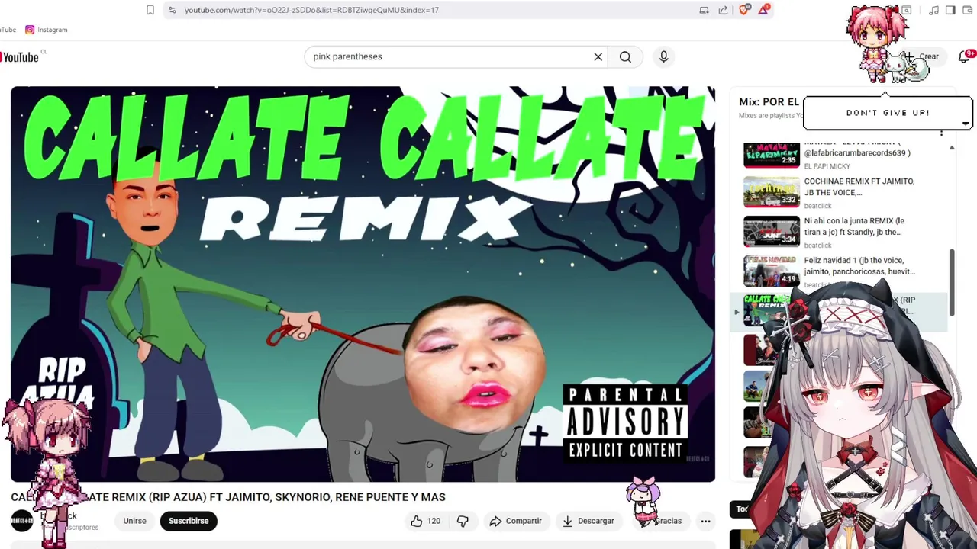Open the Crear create button
Screen dimensions: 977x549
pos(922,56)
